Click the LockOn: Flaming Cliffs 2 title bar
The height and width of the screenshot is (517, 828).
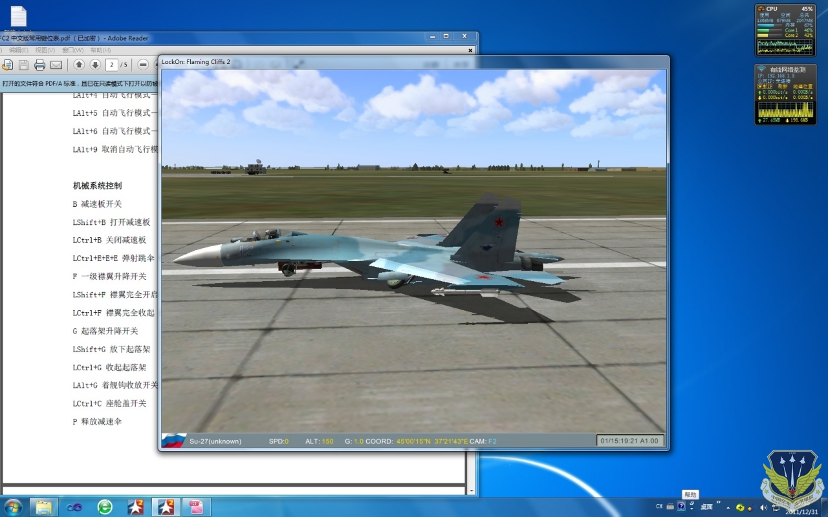point(414,61)
